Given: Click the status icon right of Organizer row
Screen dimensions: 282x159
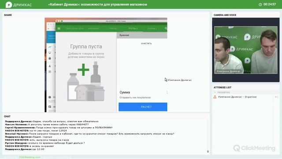Looking at the screenshot, I should click(x=277, y=97).
